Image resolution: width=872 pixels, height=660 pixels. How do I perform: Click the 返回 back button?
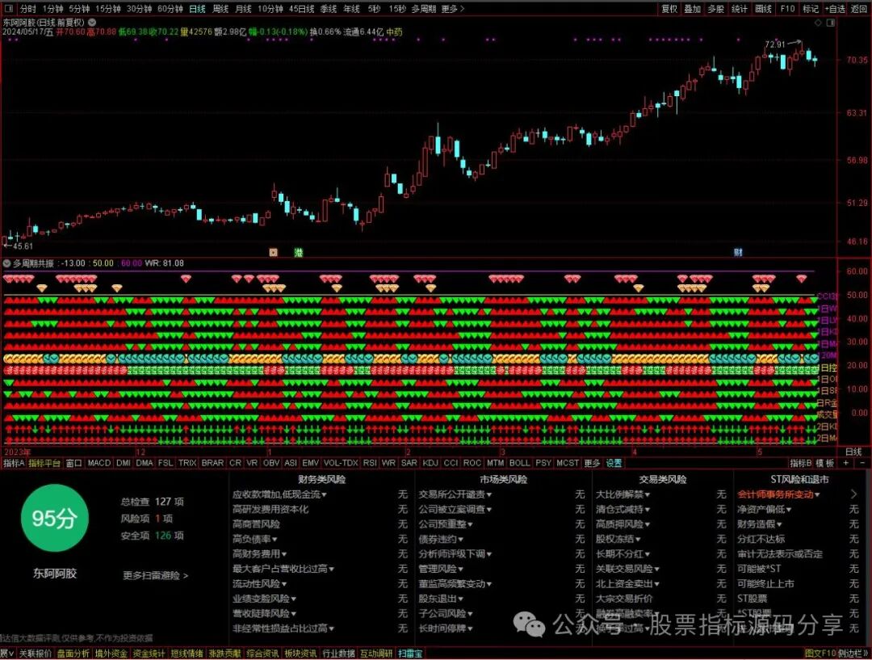coord(859,9)
